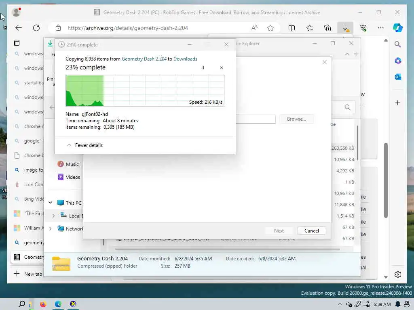Viewport: 414px width, 310px height.
Task: Refresh the archive.org page
Action: tap(36, 28)
